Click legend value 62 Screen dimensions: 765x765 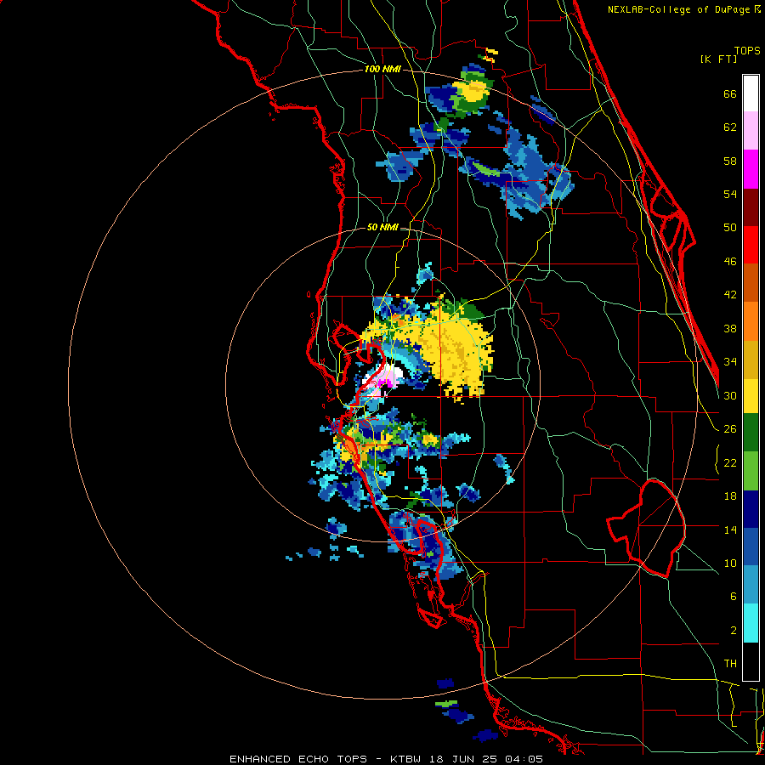coord(730,127)
